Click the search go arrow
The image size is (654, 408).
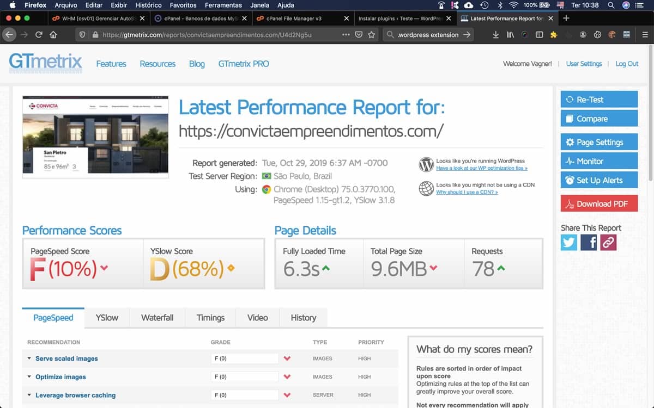pos(467,35)
